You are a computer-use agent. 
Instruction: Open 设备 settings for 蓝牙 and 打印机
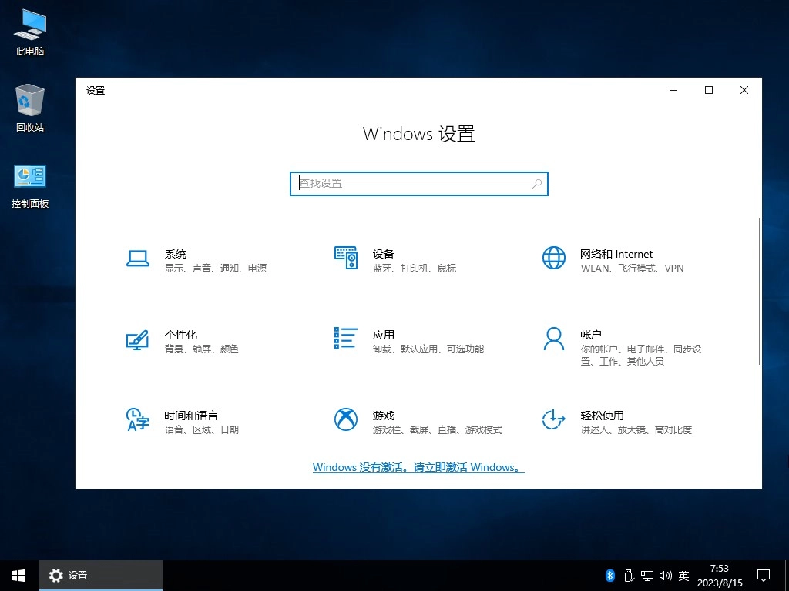[383, 259]
